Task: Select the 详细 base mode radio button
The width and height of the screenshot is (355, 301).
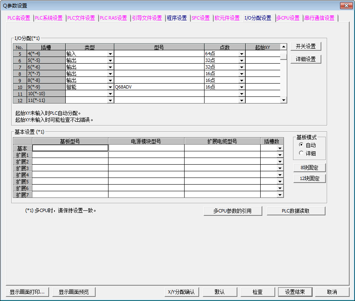Action: (301, 153)
